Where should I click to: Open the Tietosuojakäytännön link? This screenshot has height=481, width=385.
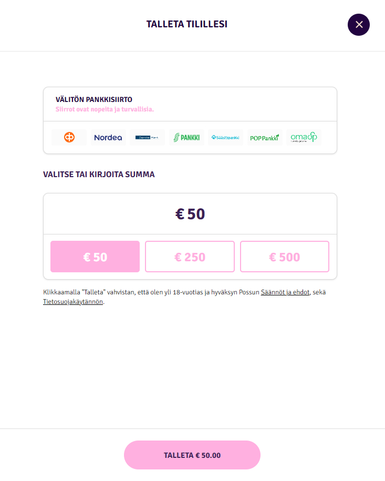[x=73, y=302]
